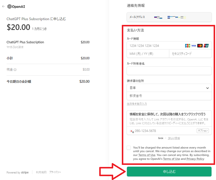
Task: Click the tax info icon beside 税金
Action: pyautogui.click(x=15, y=70)
